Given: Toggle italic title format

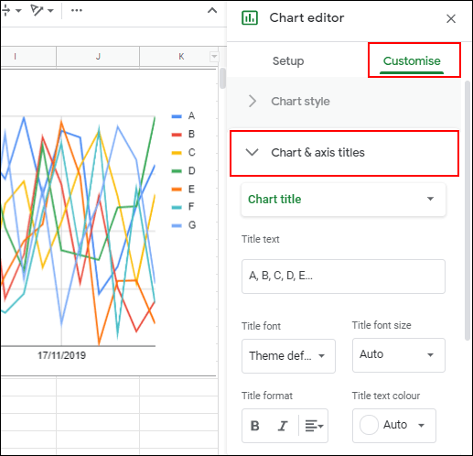Looking at the screenshot, I should click(x=283, y=426).
